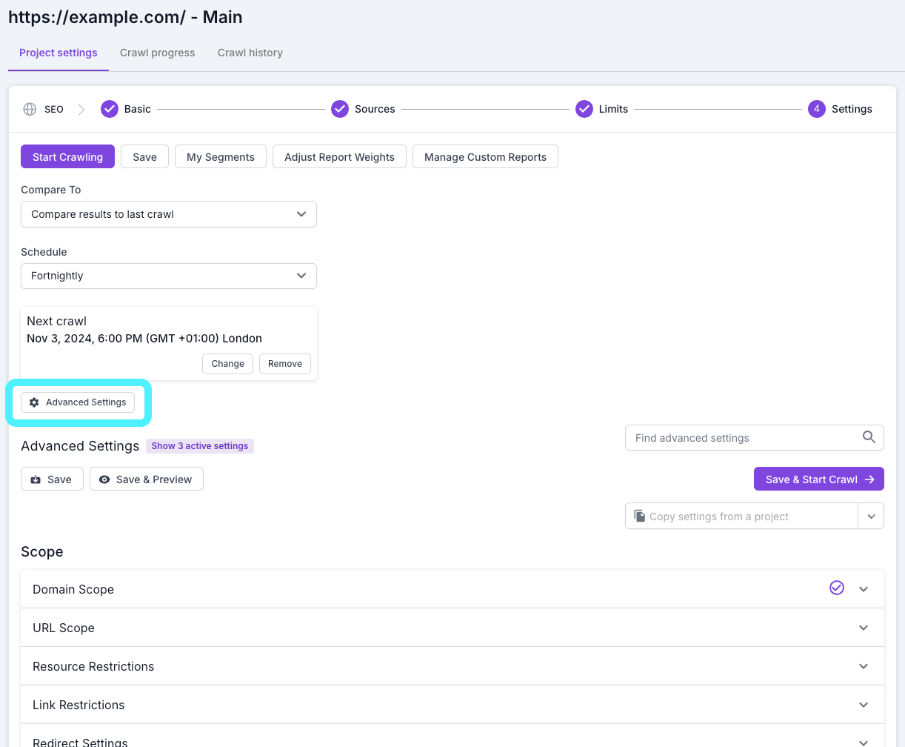
Task: Open the copy settings project dropdown arrow
Action: coord(871,516)
